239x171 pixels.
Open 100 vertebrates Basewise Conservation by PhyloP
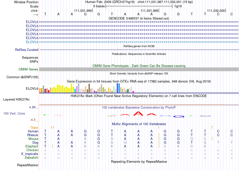(x=139, y=107)
